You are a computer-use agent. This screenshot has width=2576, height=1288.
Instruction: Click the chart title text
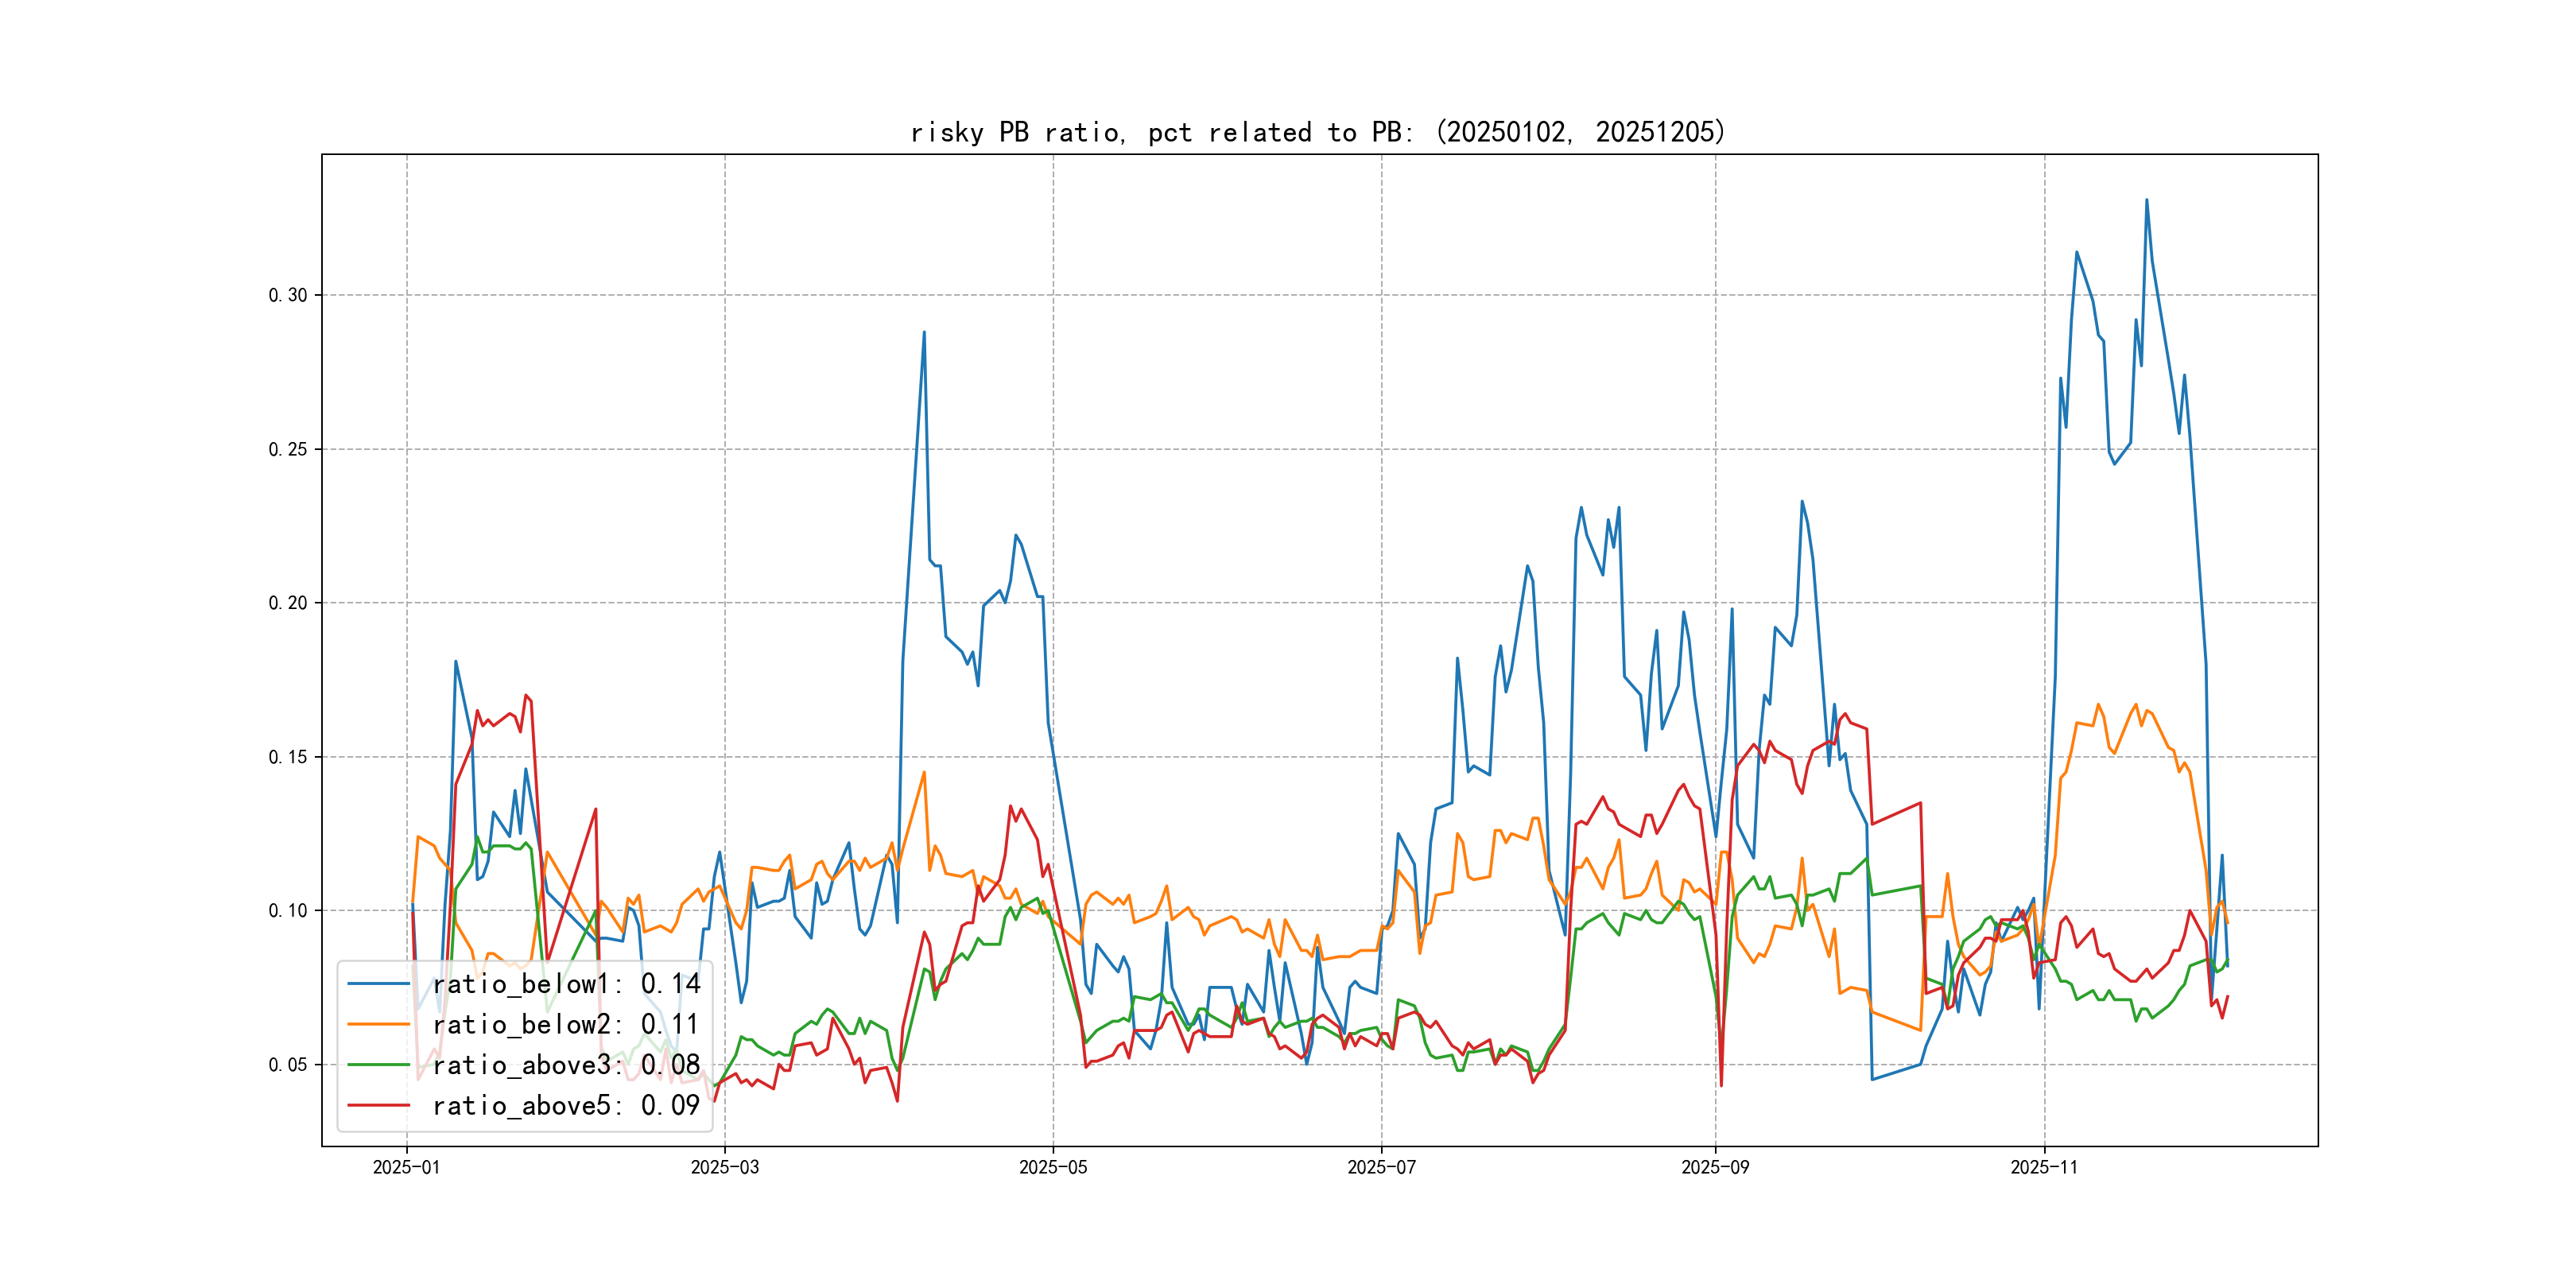pos(1318,132)
